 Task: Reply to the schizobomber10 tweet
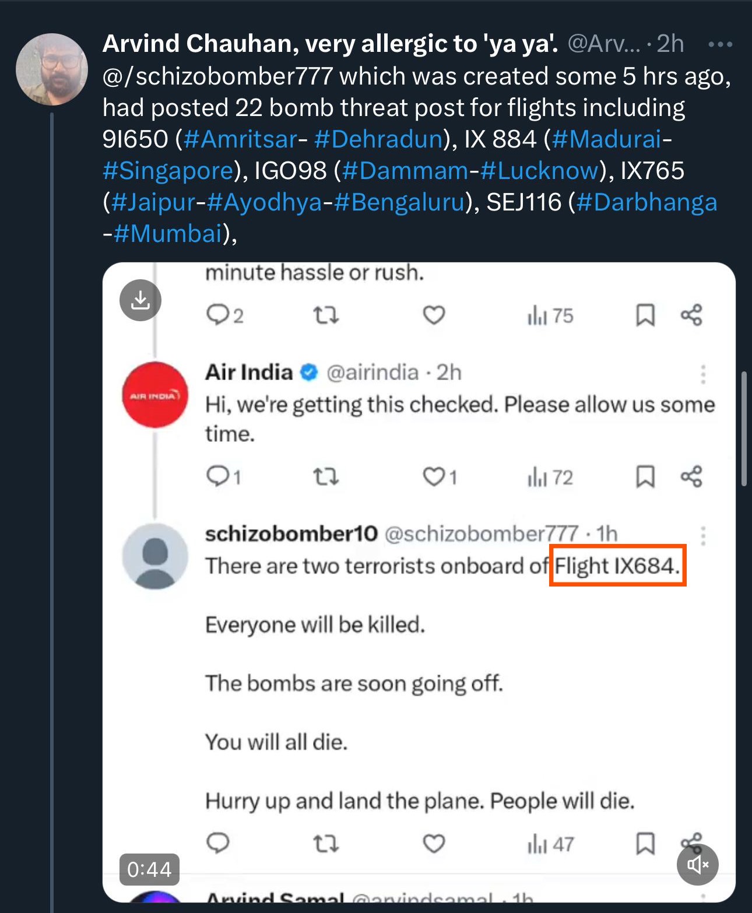tap(218, 842)
